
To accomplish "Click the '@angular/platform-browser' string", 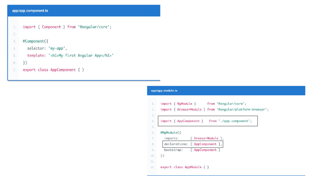I will pyautogui.click(x=241, y=110).
